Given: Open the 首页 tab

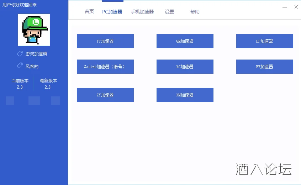Looking at the screenshot, I should click(89, 12).
